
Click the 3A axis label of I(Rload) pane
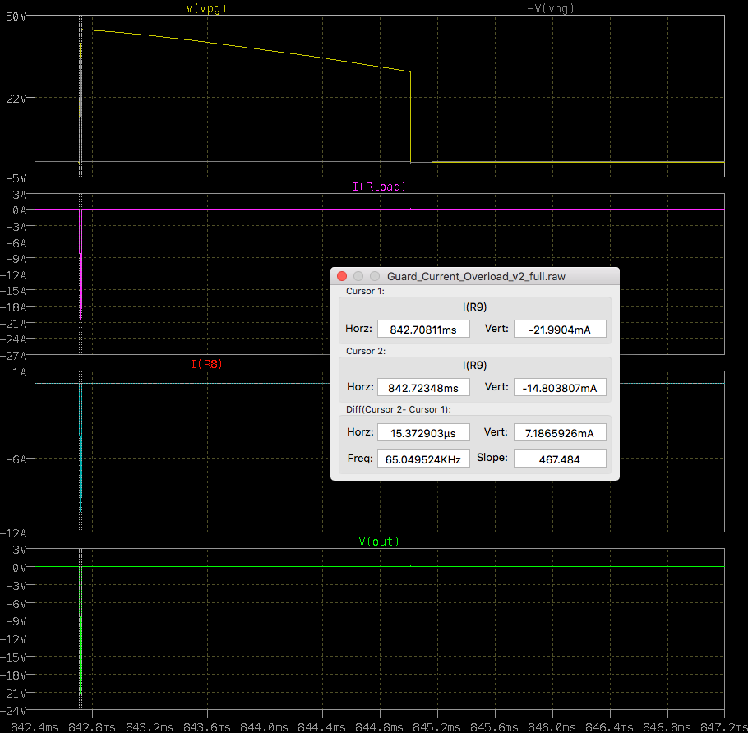tap(20, 195)
